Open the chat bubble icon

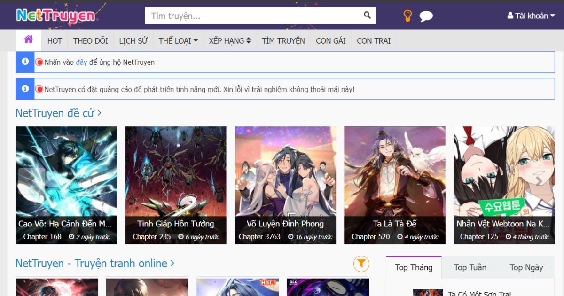coord(426,16)
